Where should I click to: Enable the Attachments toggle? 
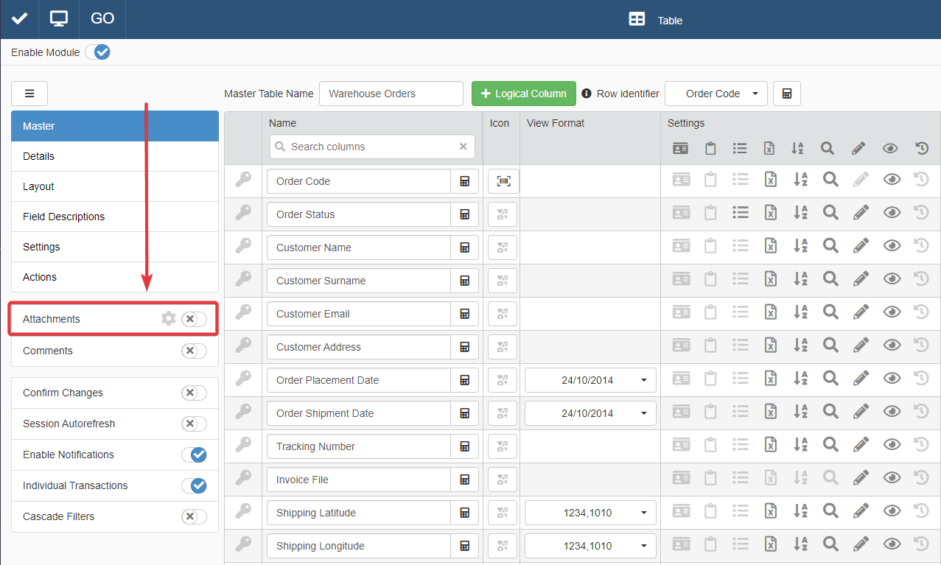[194, 319]
